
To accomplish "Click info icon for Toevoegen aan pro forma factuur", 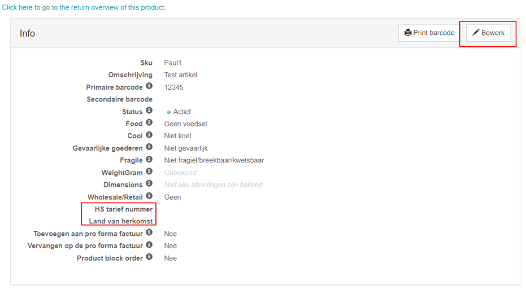I will [x=149, y=232].
